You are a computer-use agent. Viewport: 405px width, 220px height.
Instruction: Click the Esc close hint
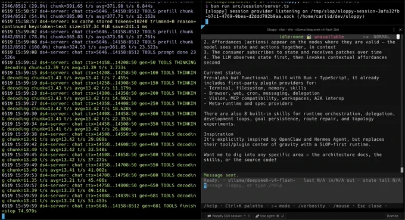(369, 206)
